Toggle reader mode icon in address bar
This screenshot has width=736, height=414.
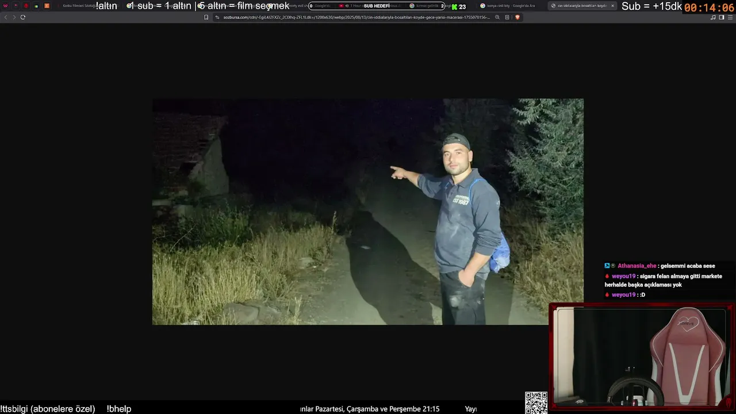pyautogui.click(x=507, y=17)
